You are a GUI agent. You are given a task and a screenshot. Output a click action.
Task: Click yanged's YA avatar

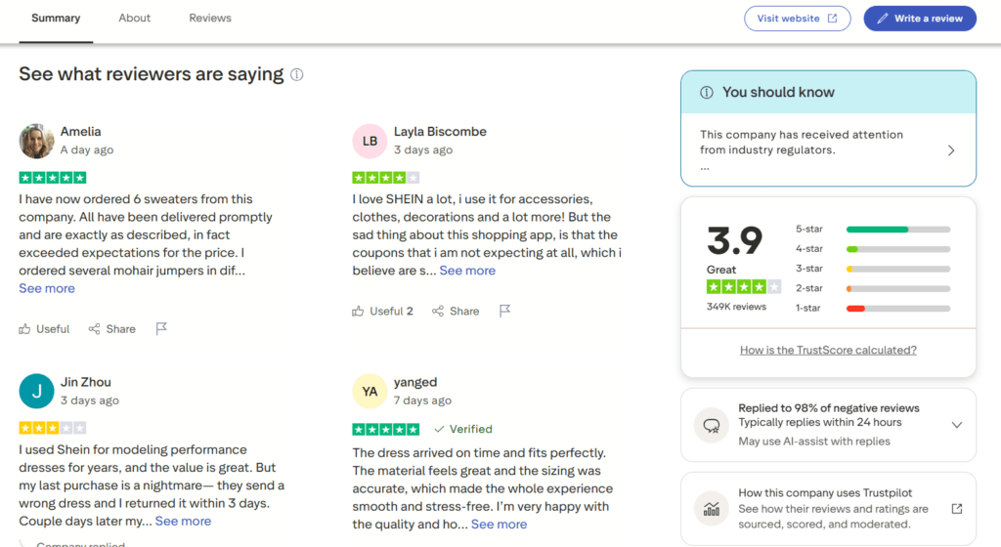click(x=370, y=391)
